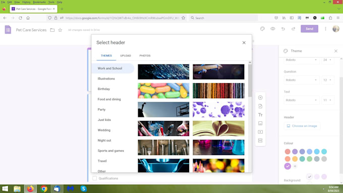Open the Windows Start menu
The height and width of the screenshot is (193, 343).
click(5, 188)
